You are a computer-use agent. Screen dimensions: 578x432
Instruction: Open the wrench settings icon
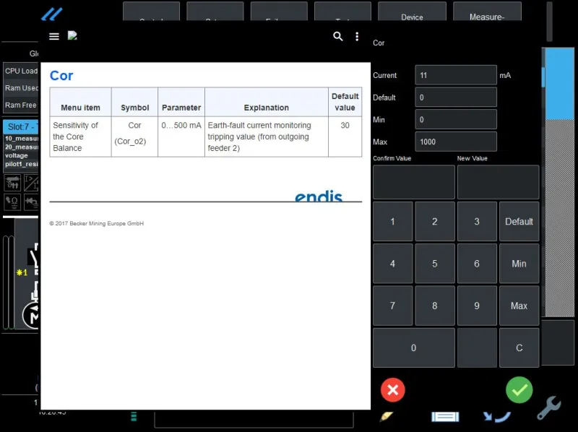pyautogui.click(x=549, y=407)
